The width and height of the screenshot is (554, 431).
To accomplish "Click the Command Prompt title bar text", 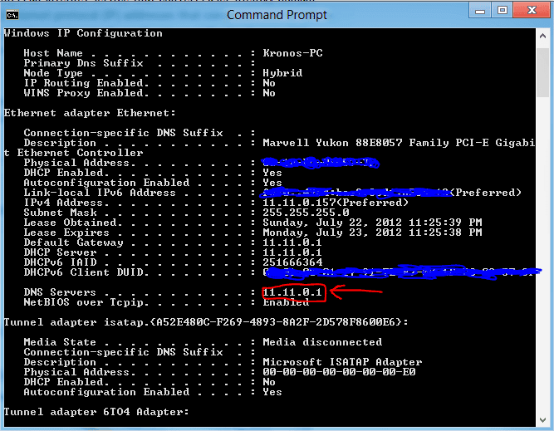I will [277, 14].
